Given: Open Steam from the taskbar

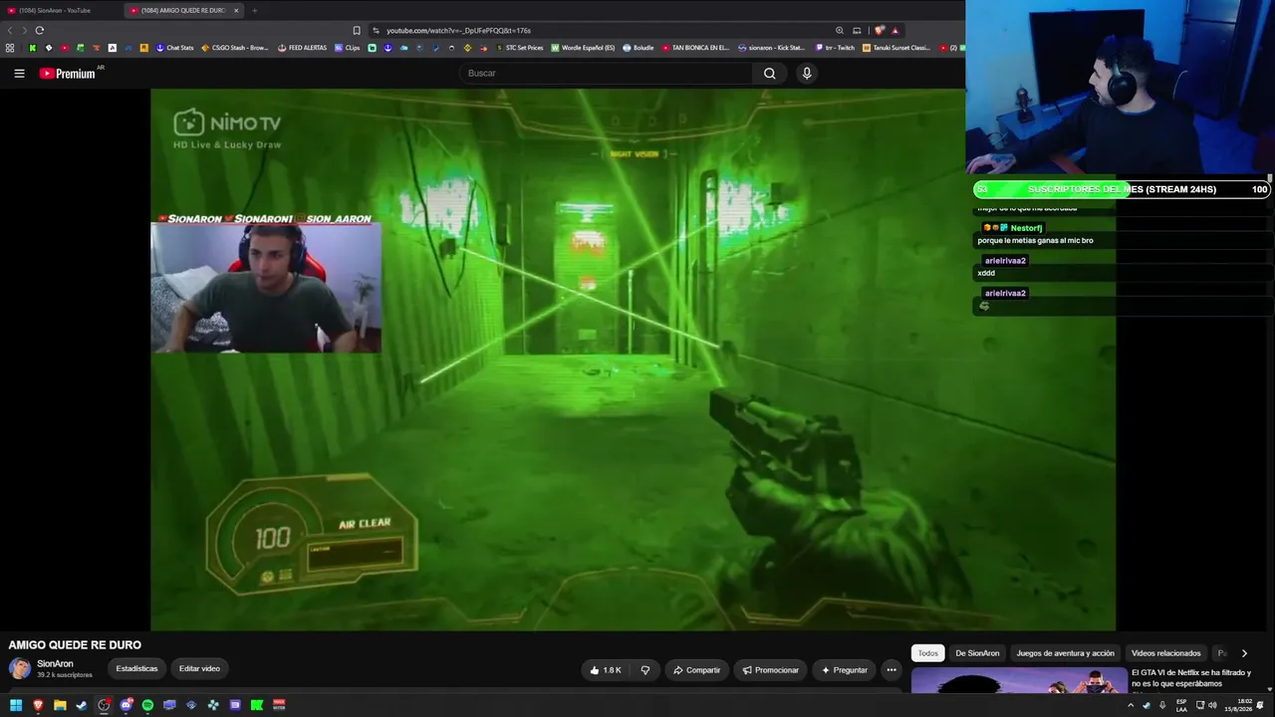Looking at the screenshot, I should [x=82, y=705].
